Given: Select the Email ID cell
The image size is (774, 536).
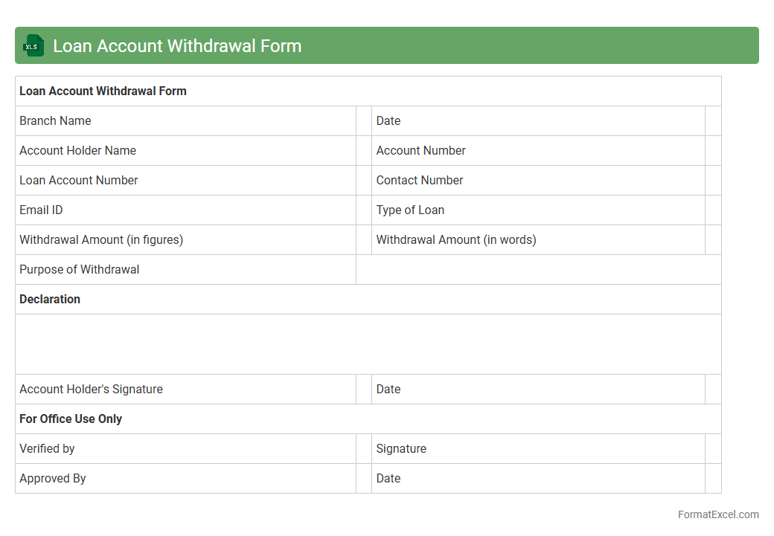Looking at the screenshot, I should click(185, 210).
